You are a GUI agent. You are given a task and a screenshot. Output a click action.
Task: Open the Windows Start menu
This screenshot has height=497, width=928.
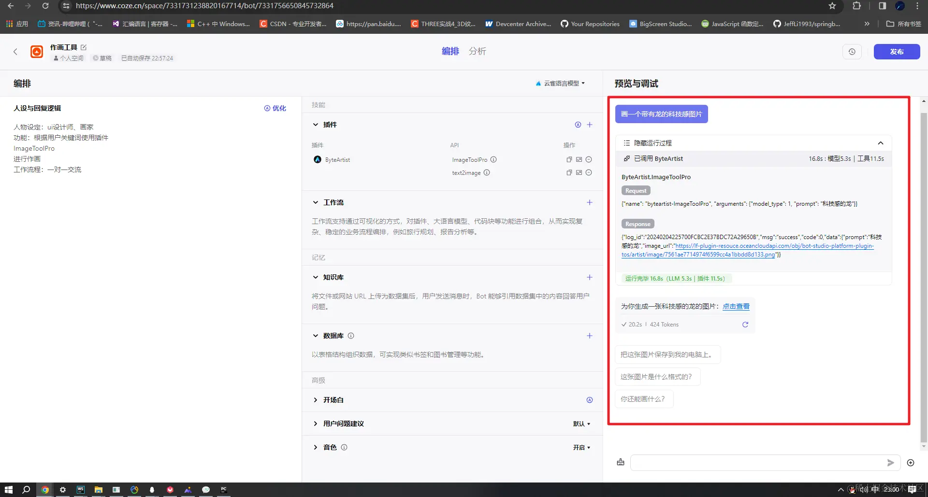click(x=9, y=490)
